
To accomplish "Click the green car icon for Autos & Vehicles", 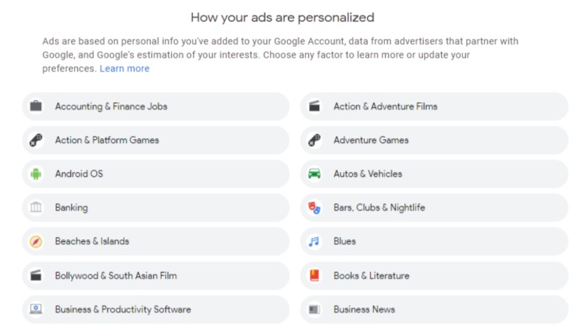I will point(314,174).
